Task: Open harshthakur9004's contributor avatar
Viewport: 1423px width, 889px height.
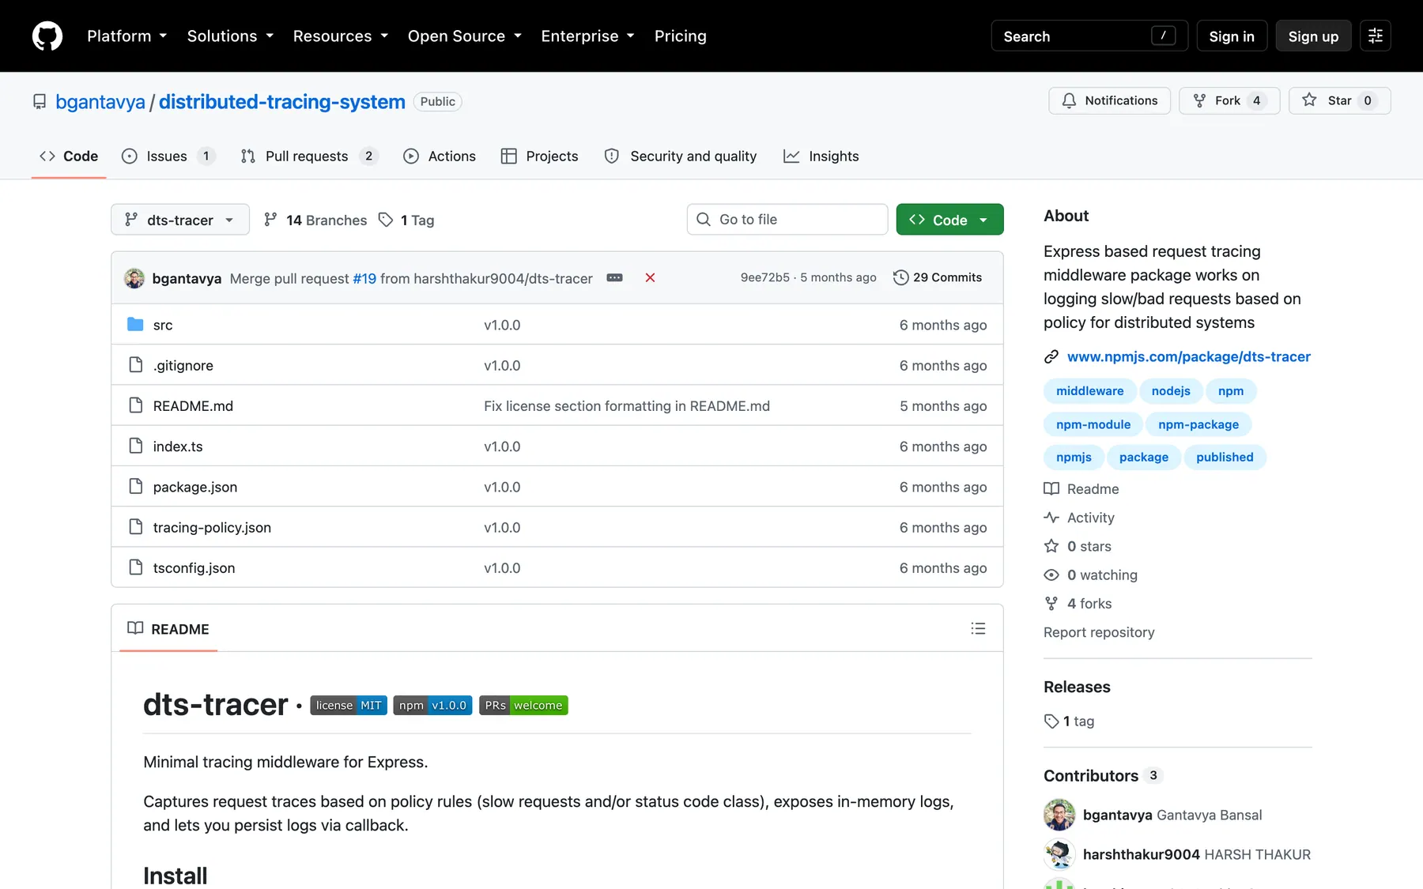Action: [1059, 854]
